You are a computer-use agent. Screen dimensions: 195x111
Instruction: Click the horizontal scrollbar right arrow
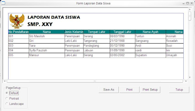pos(186,81)
